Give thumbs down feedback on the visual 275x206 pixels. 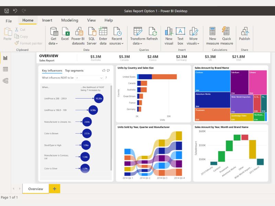click(108, 70)
